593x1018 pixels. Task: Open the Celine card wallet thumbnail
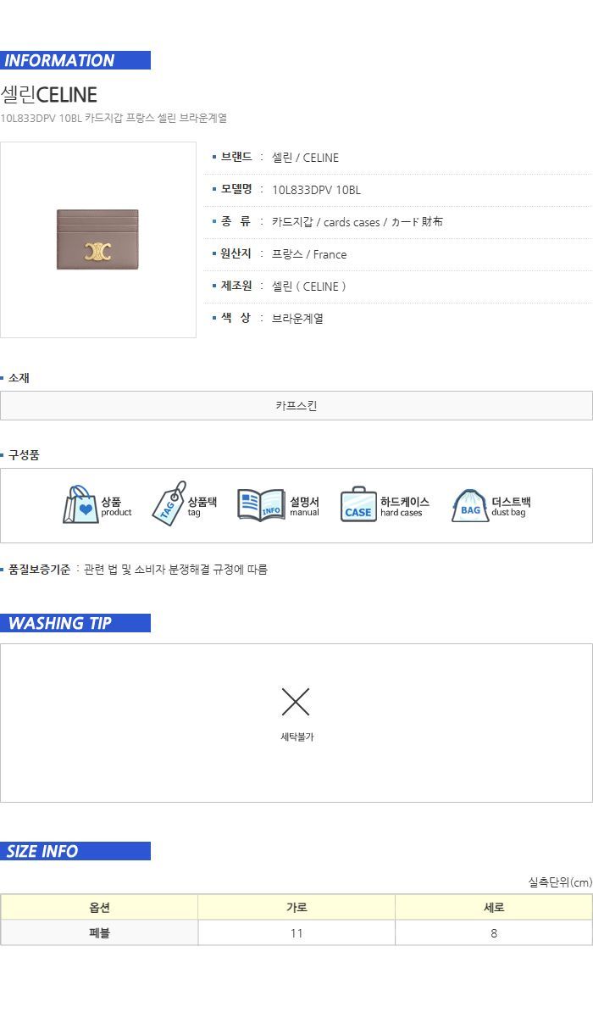tap(98, 240)
